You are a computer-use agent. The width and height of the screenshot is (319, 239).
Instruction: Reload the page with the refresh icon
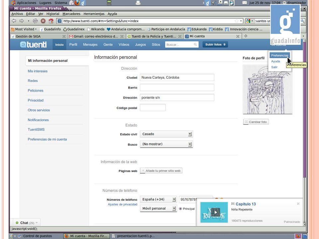coord(35,21)
